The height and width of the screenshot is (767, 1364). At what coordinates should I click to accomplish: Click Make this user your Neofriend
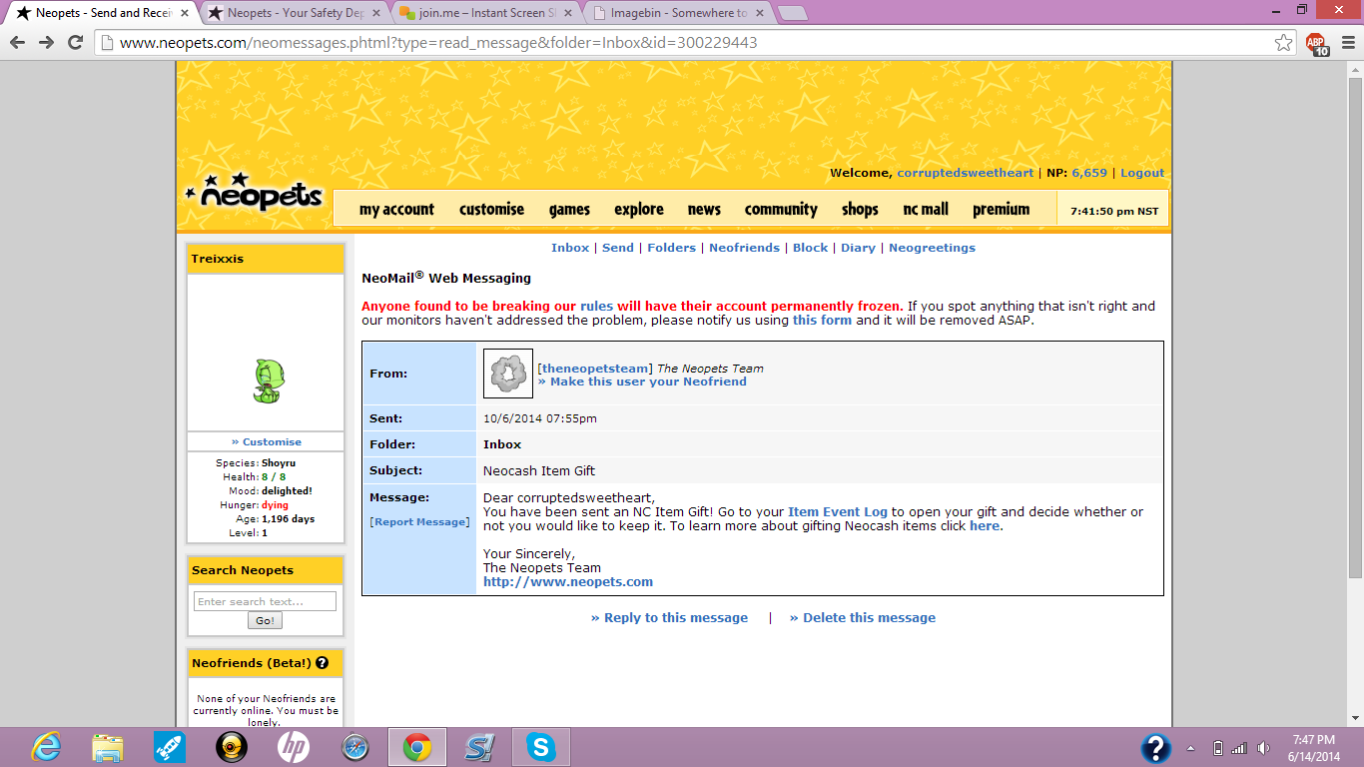click(x=642, y=382)
